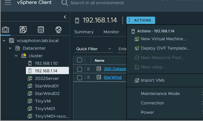Switch to Hosts and Clusters view
Viewport: 203px width, 121px height.
point(5,30)
